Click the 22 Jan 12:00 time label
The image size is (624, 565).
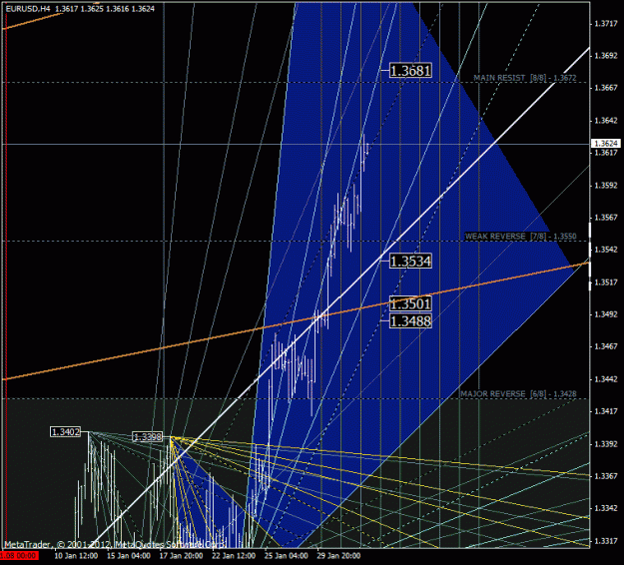tap(234, 556)
